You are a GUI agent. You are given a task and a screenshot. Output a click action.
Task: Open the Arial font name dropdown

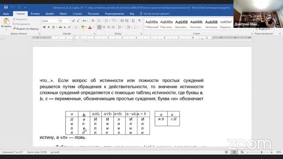(x=58, y=21)
